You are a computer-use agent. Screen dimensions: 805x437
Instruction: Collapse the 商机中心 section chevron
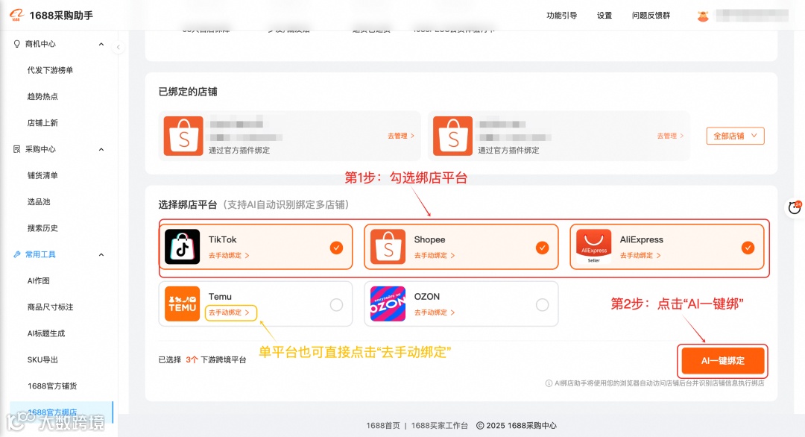click(101, 44)
